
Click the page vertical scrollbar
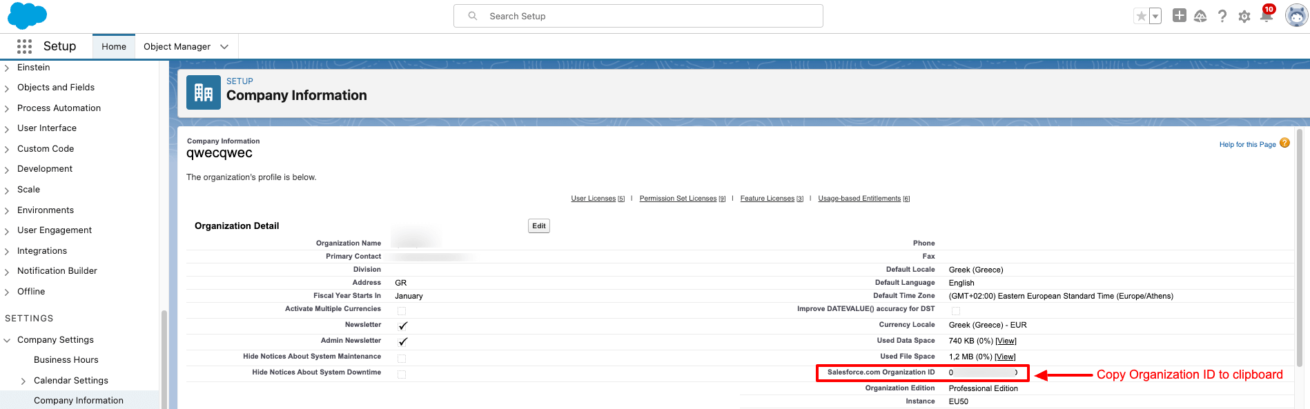1300,248
